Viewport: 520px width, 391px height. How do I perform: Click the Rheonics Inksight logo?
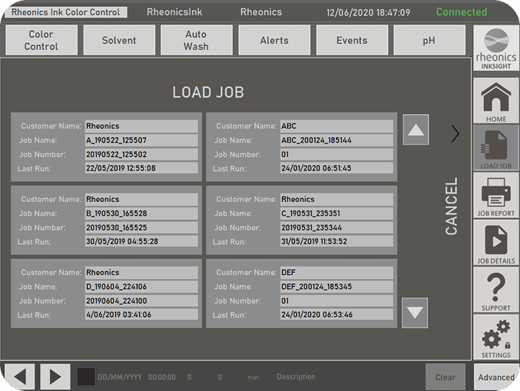(x=496, y=50)
